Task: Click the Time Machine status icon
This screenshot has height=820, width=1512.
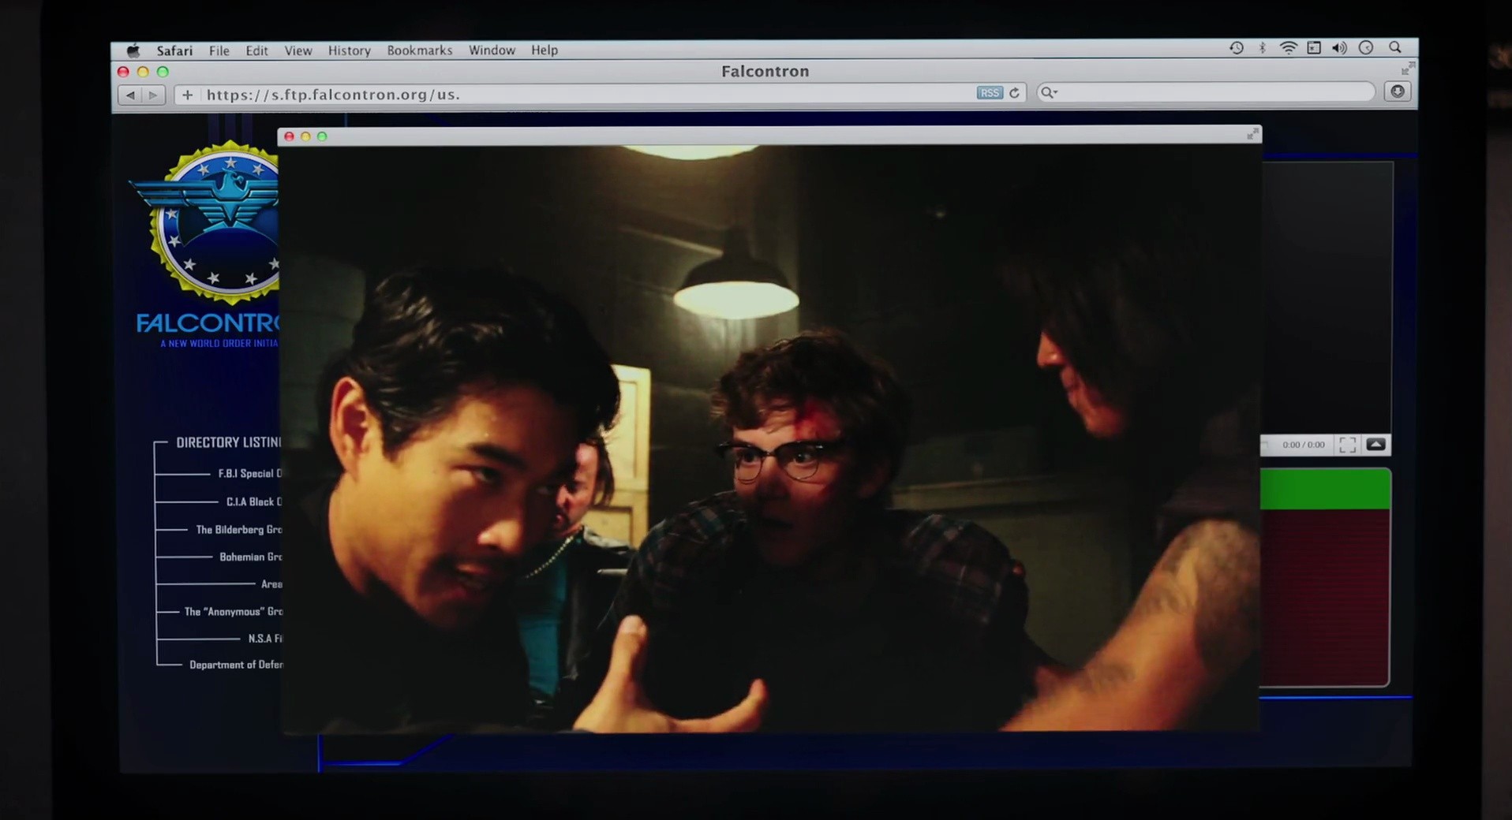Action: point(1237,48)
